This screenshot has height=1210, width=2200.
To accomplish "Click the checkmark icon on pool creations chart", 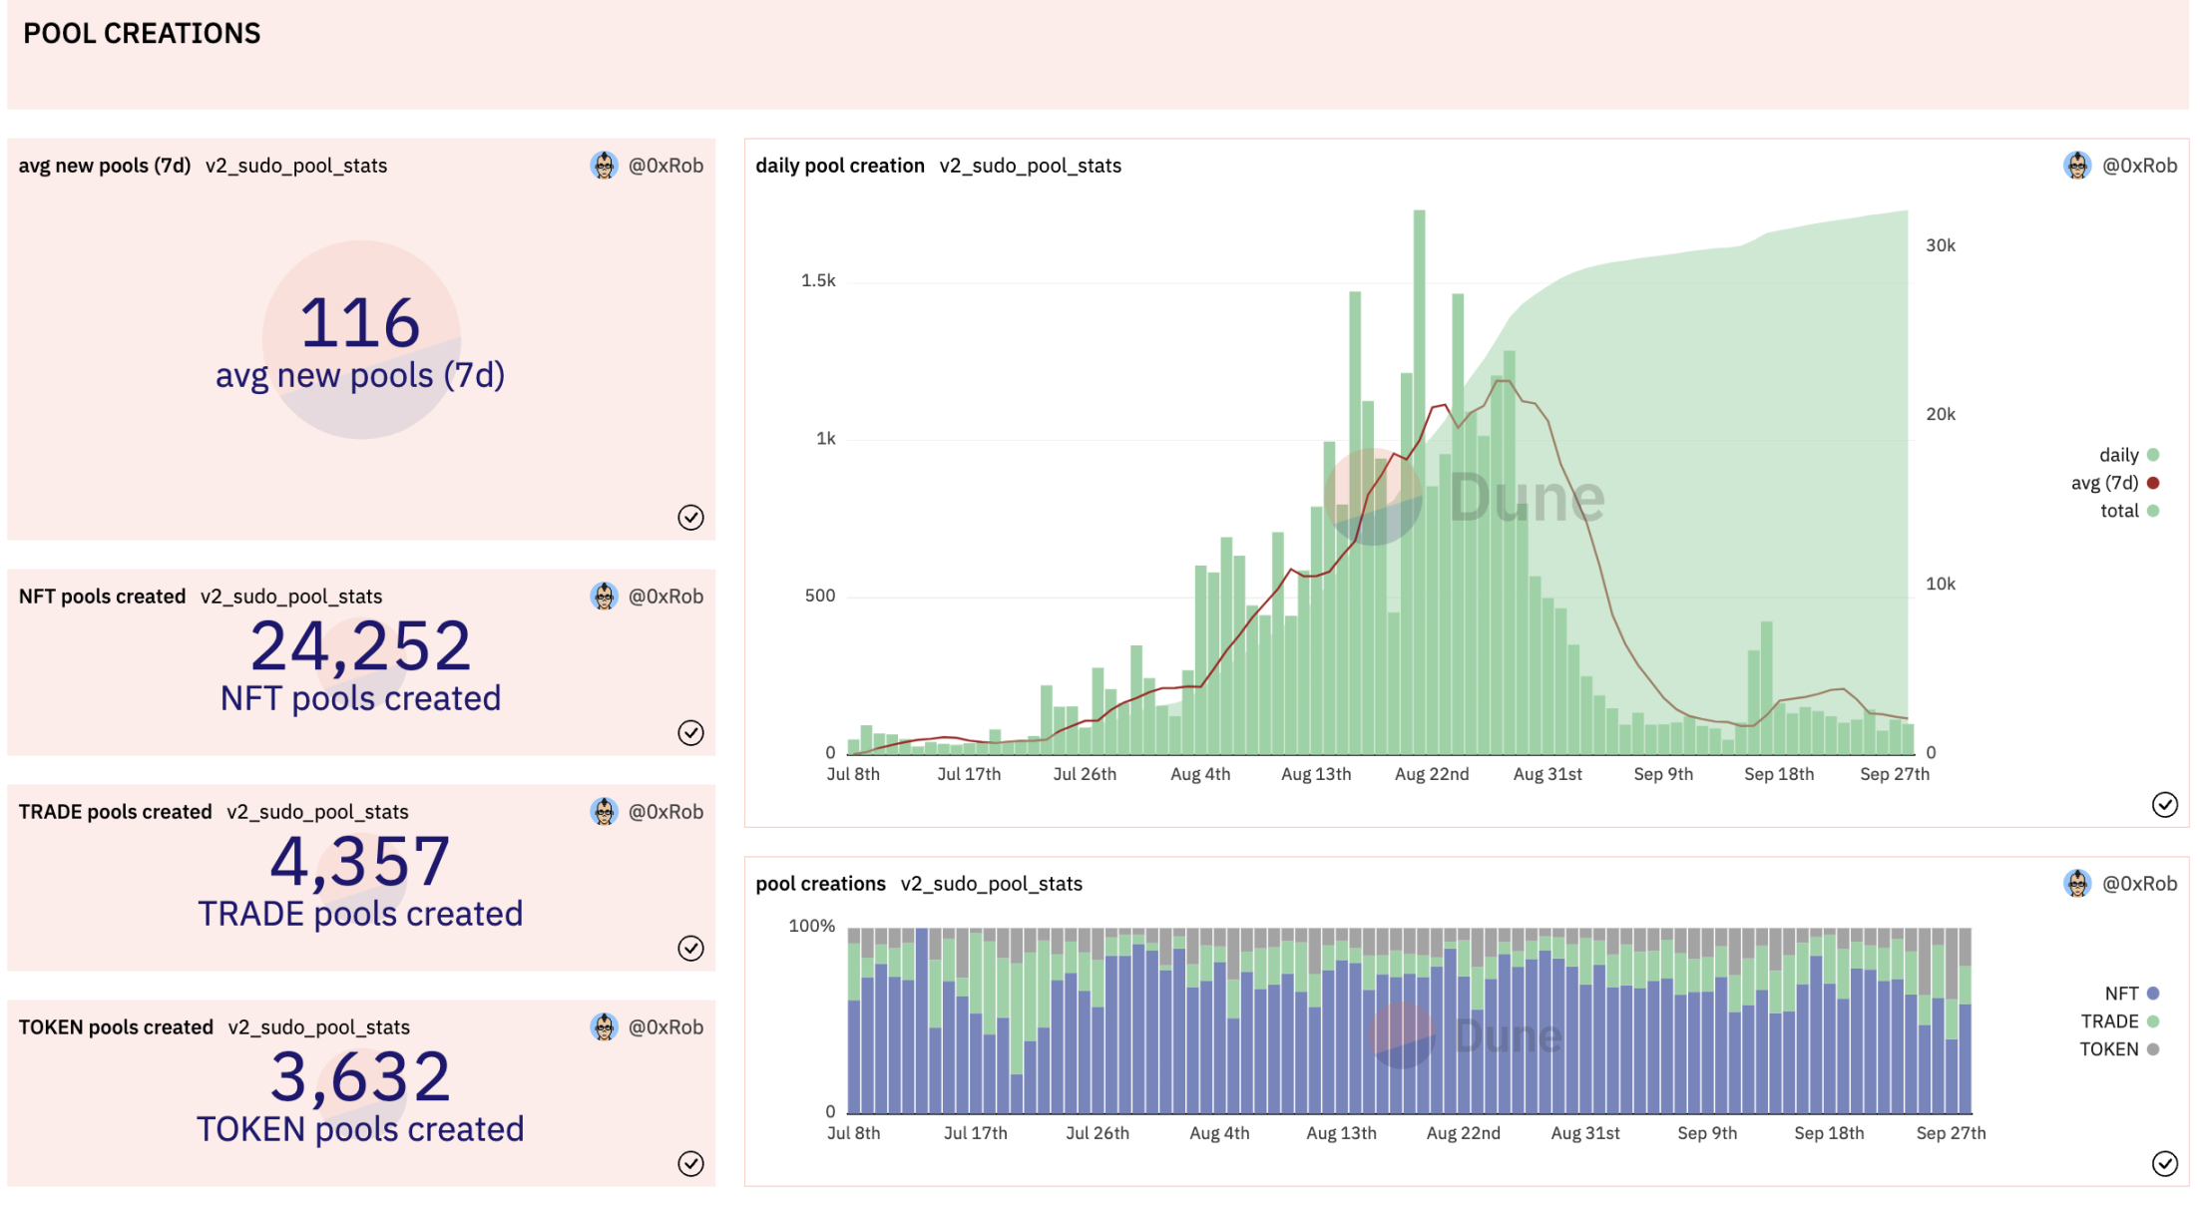I will tap(2164, 1163).
